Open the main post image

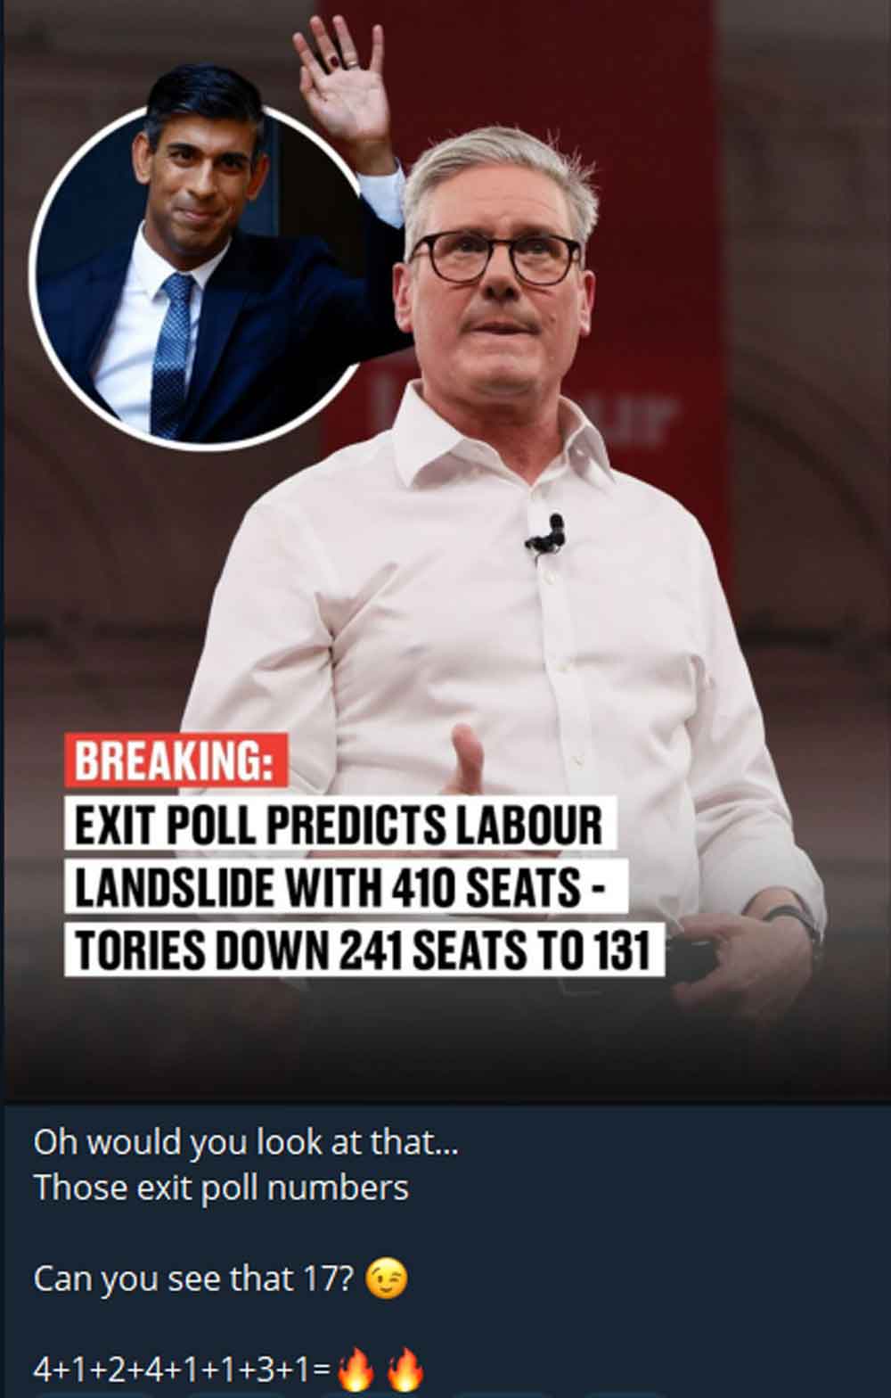click(445, 551)
